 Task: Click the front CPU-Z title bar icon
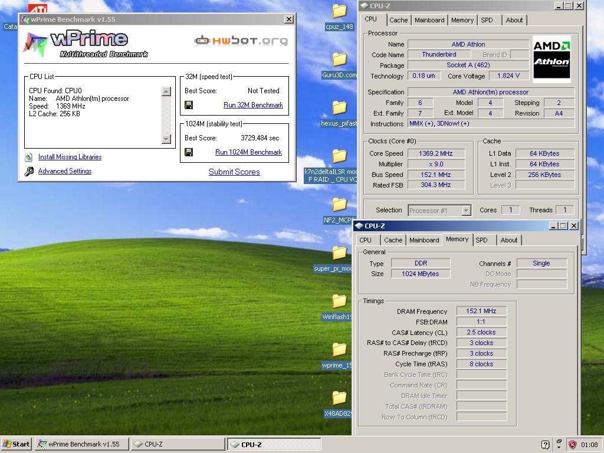tap(359, 226)
